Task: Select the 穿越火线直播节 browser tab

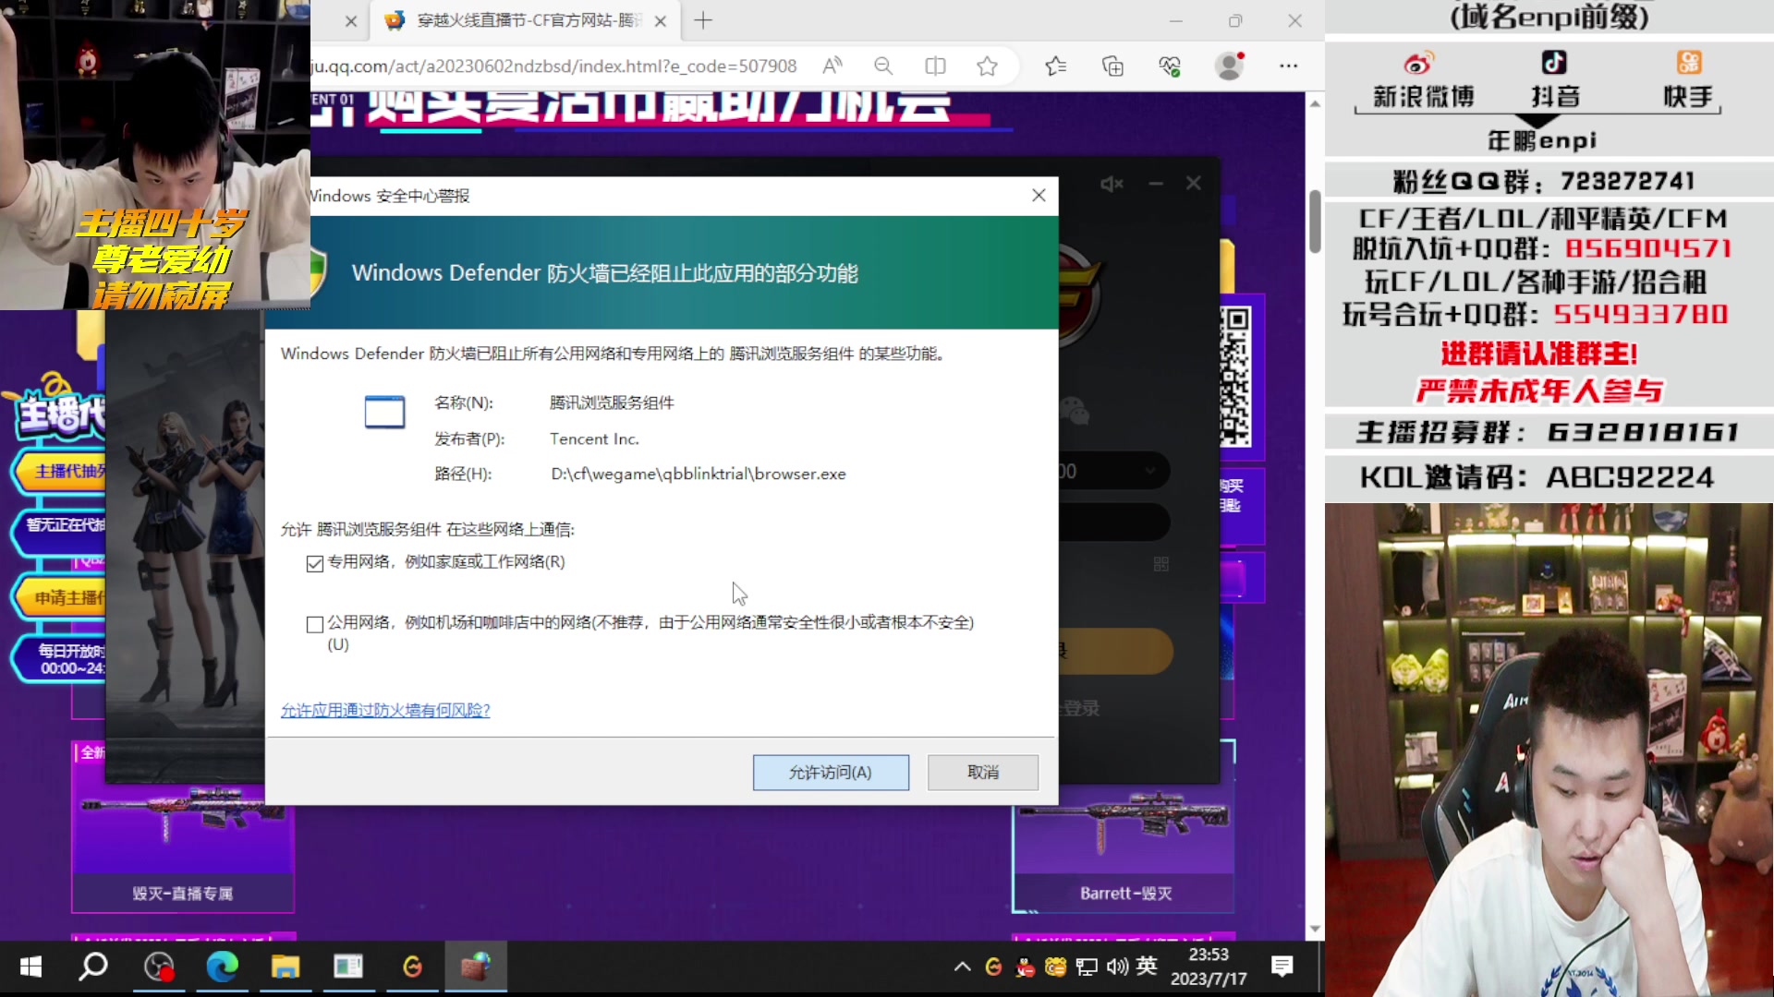Action: [x=527, y=20]
